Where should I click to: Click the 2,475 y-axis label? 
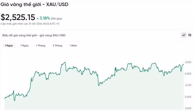click(188, 85)
